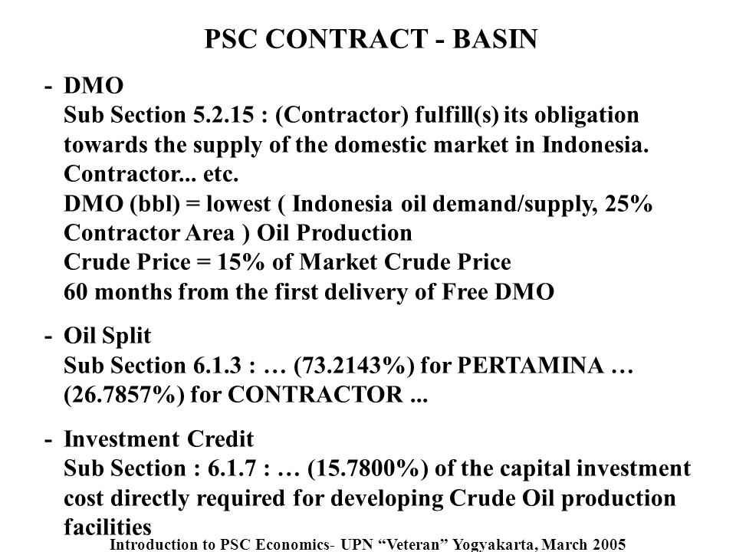The height and width of the screenshot is (552, 736).
Task: Click the slide title PSC CONTRACT - BASIN
Action: 371,38
